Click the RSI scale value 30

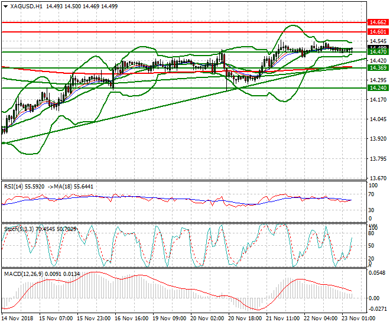click(371, 210)
